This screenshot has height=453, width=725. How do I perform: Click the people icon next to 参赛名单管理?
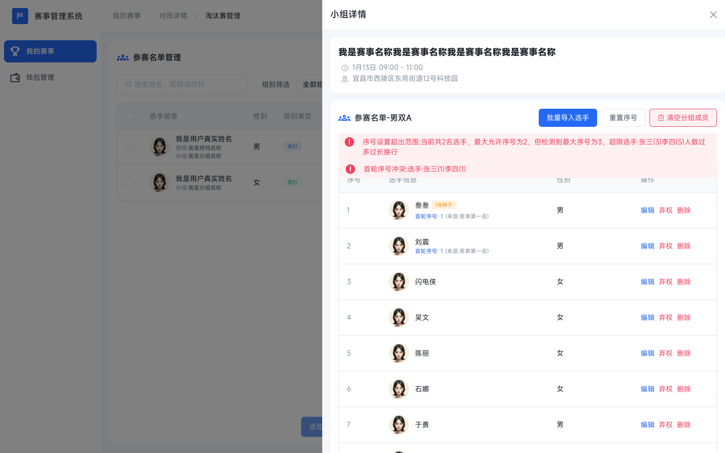123,57
